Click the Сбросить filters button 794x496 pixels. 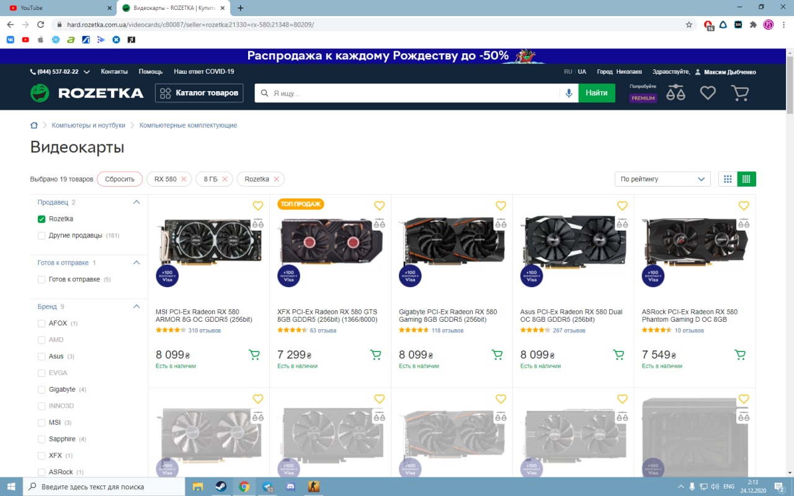point(120,179)
